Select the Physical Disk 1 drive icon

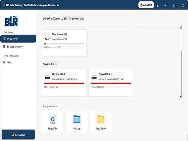(94, 77)
